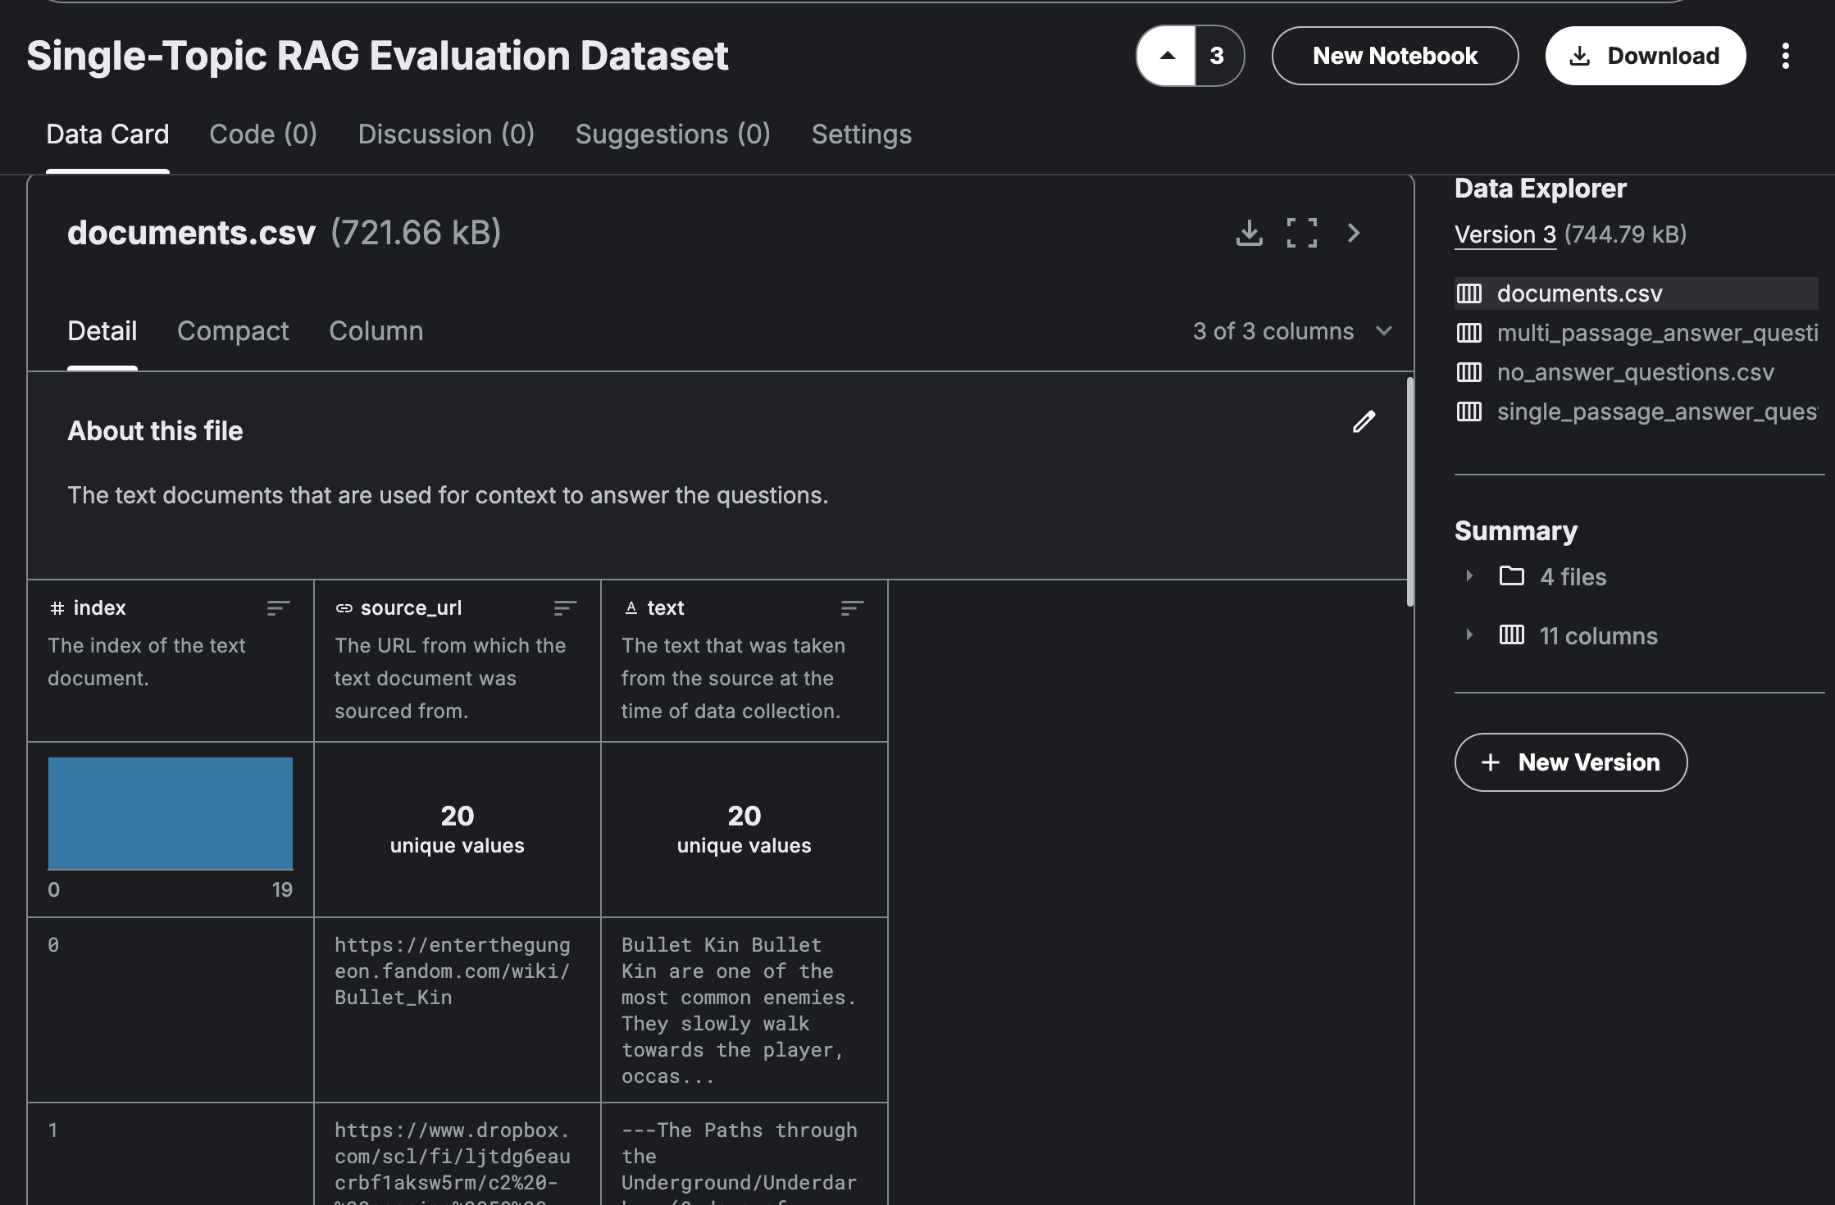
Task: Switch to the Data Card tab
Action: (x=107, y=134)
